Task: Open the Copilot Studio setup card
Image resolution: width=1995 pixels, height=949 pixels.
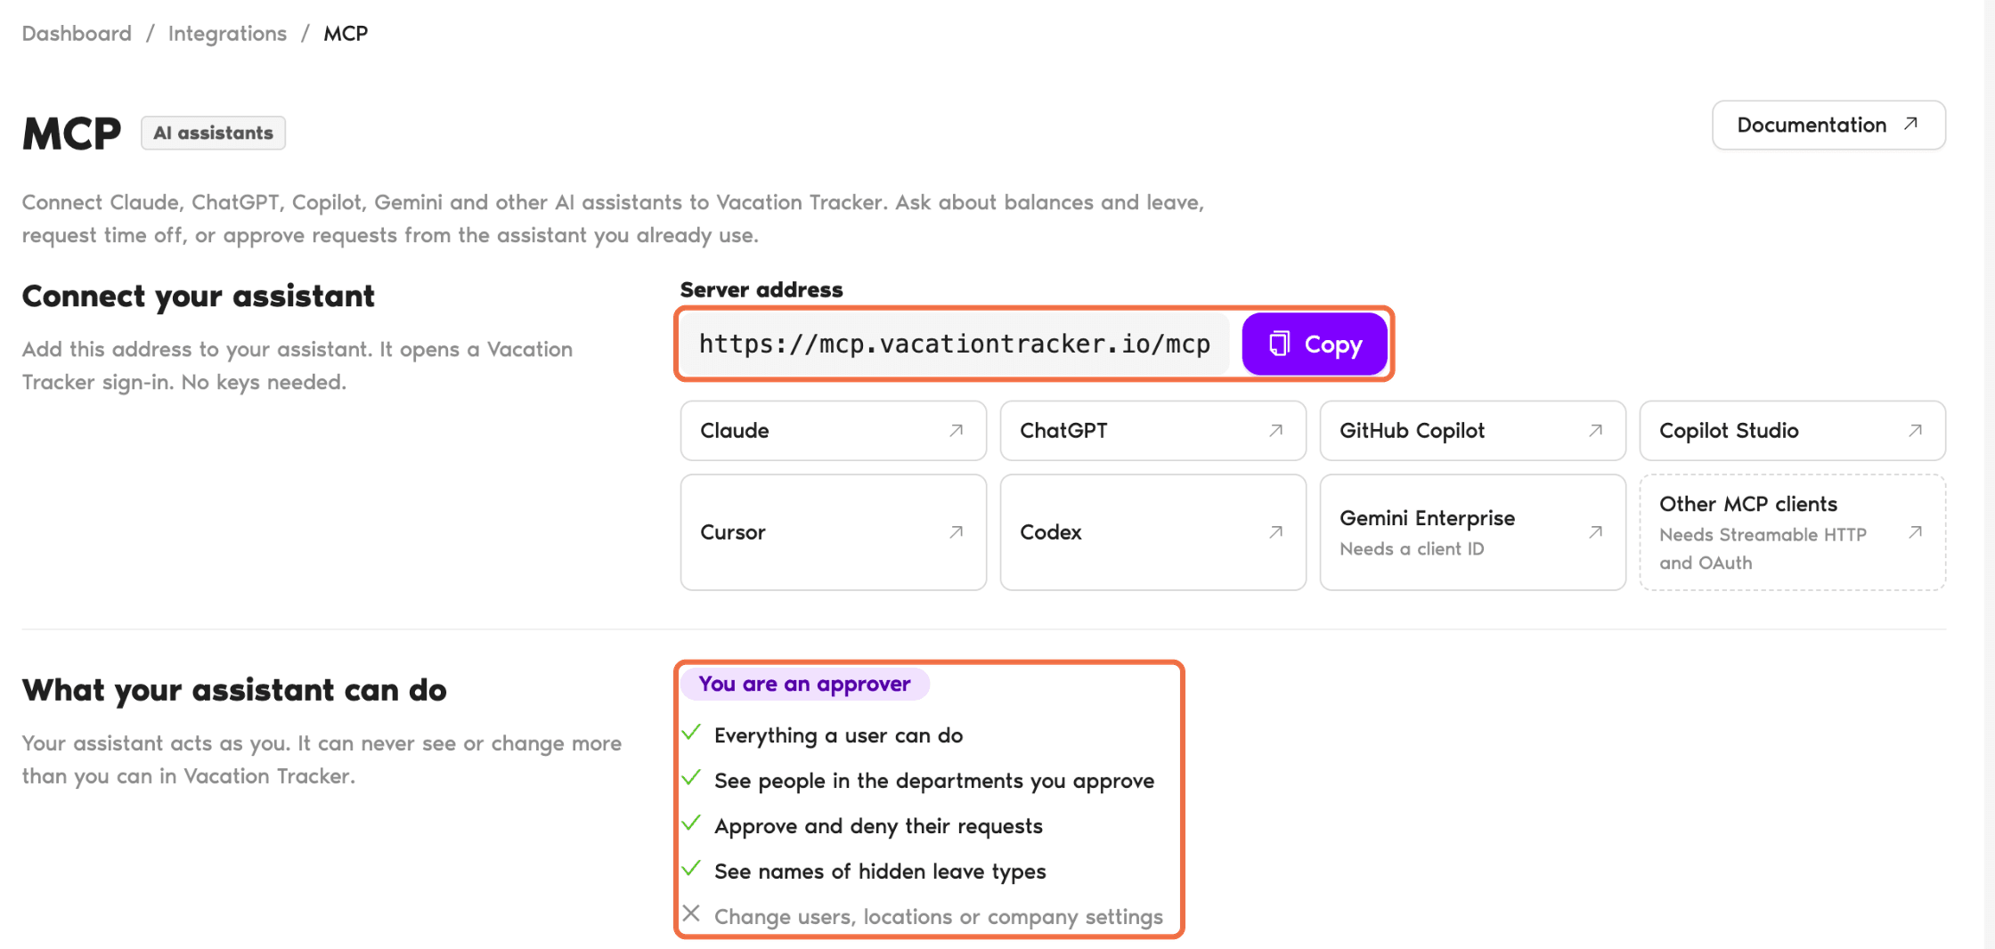Action: click(x=1792, y=431)
